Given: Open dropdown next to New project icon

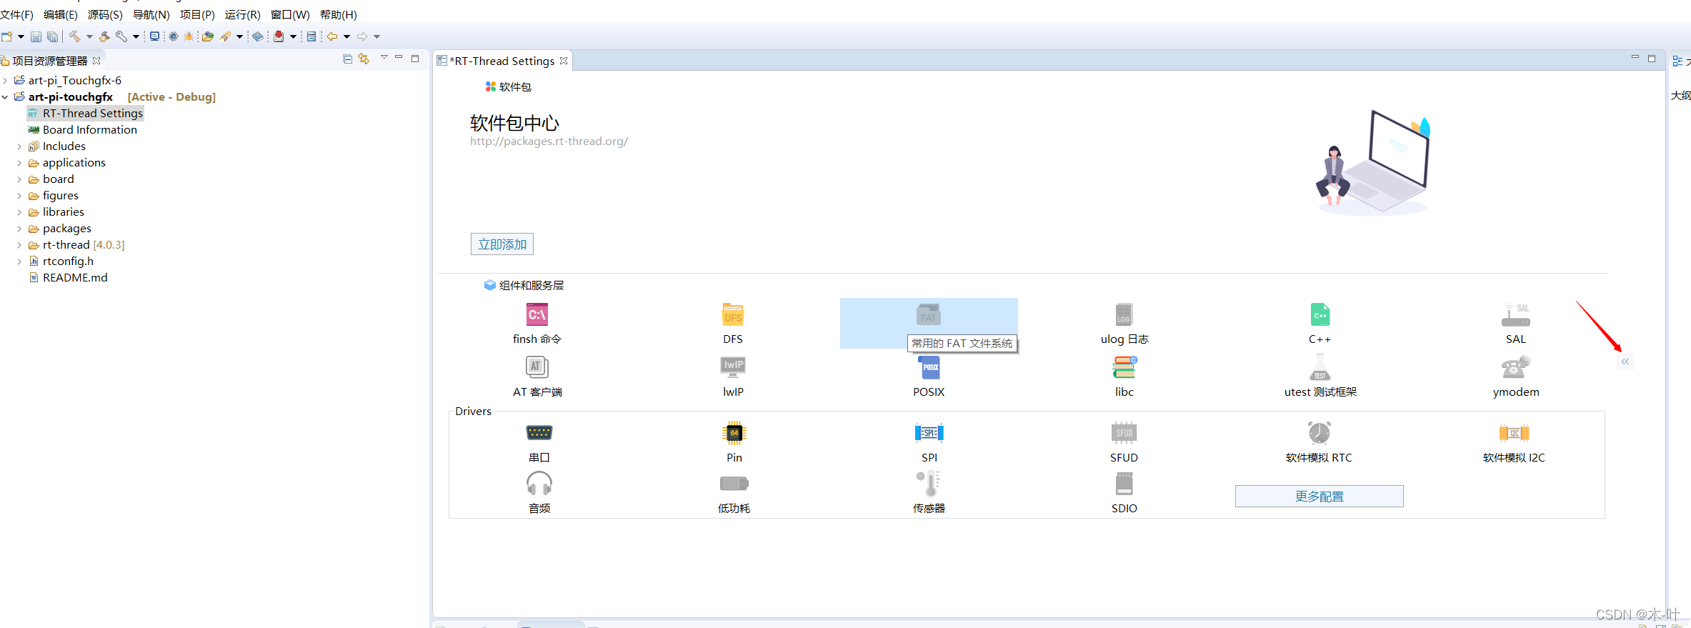Looking at the screenshot, I should [21, 36].
